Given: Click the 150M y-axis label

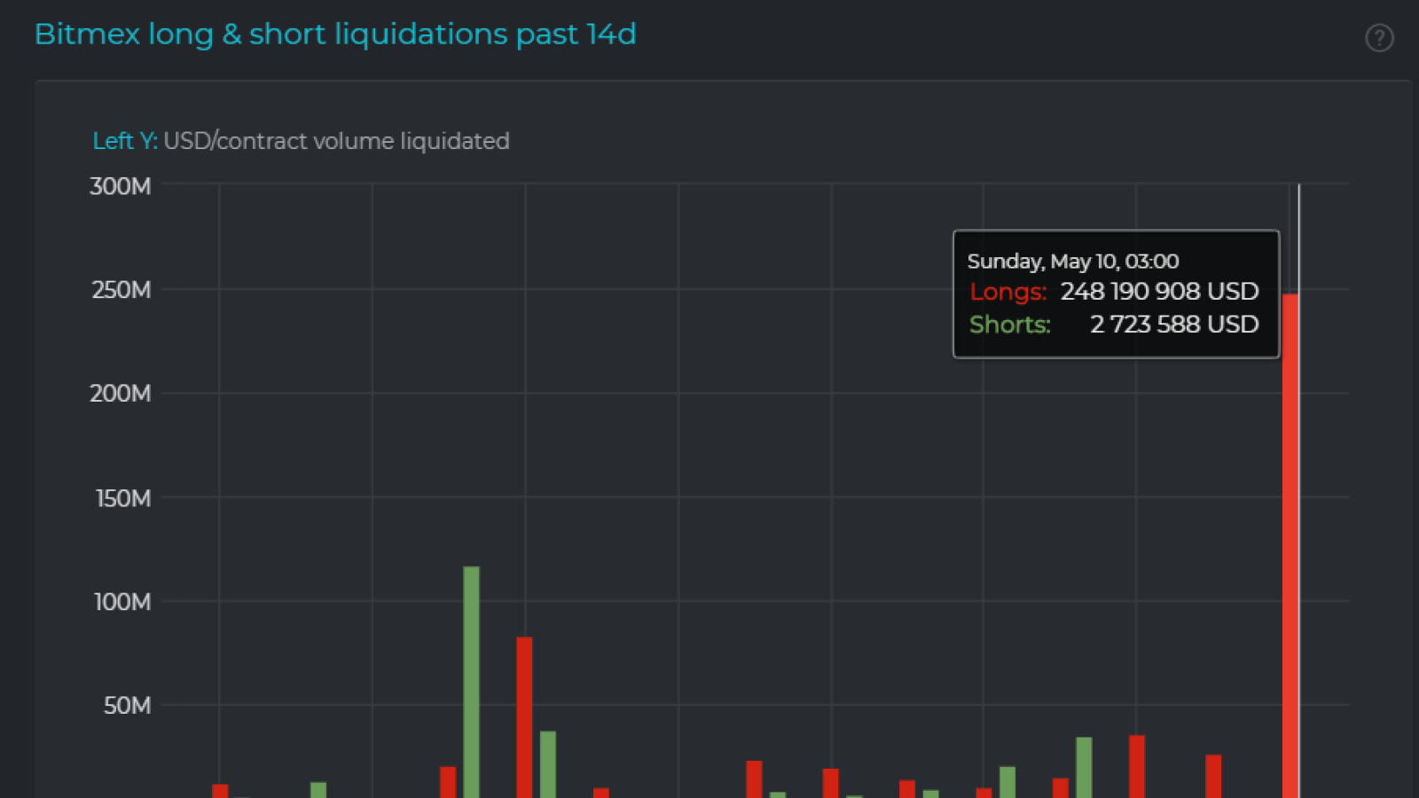Looking at the screenshot, I should pos(123,498).
